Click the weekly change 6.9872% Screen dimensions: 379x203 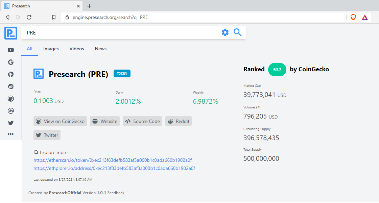(206, 101)
